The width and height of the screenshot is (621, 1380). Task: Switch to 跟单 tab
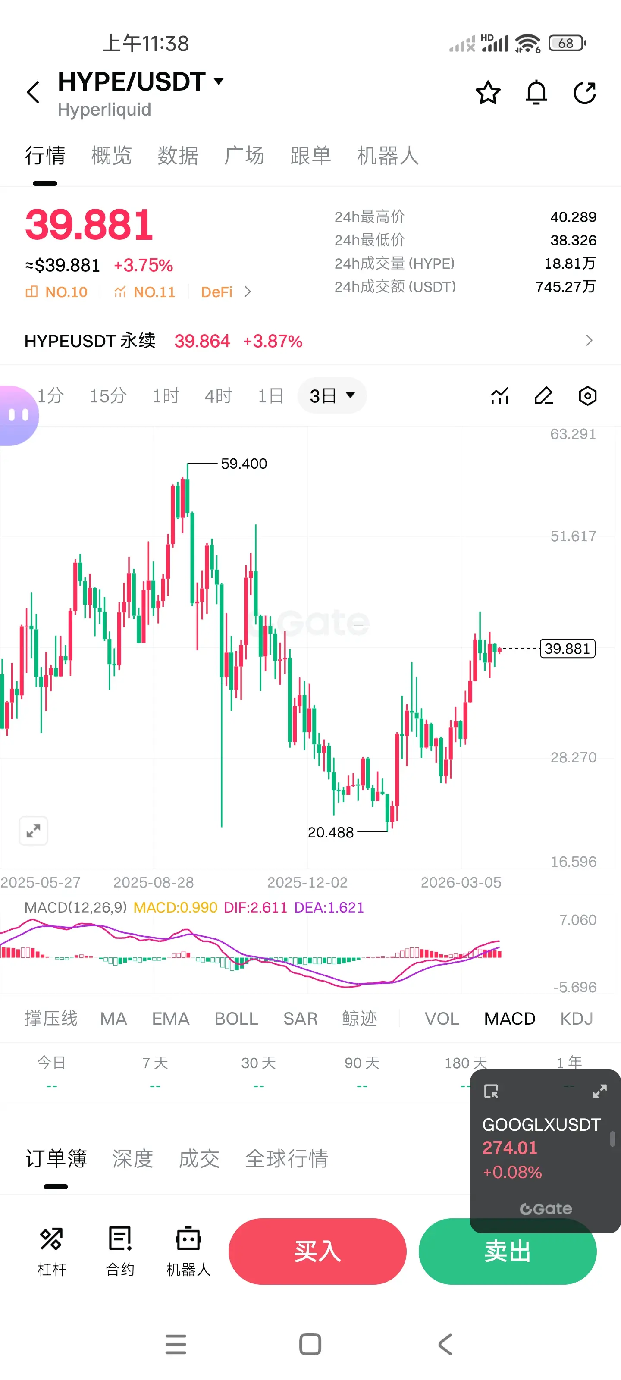[x=311, y=155]
